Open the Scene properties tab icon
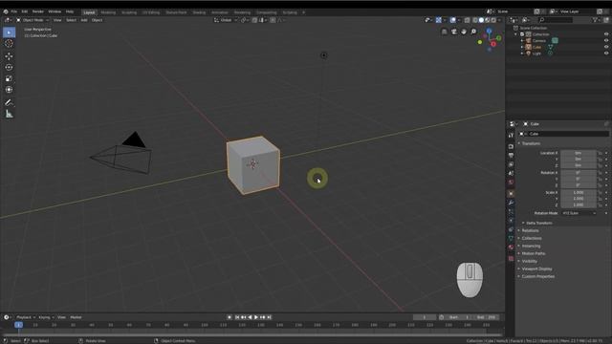This screenshot has width=612, height=344. pyautogui.click(x=511, y=174)
